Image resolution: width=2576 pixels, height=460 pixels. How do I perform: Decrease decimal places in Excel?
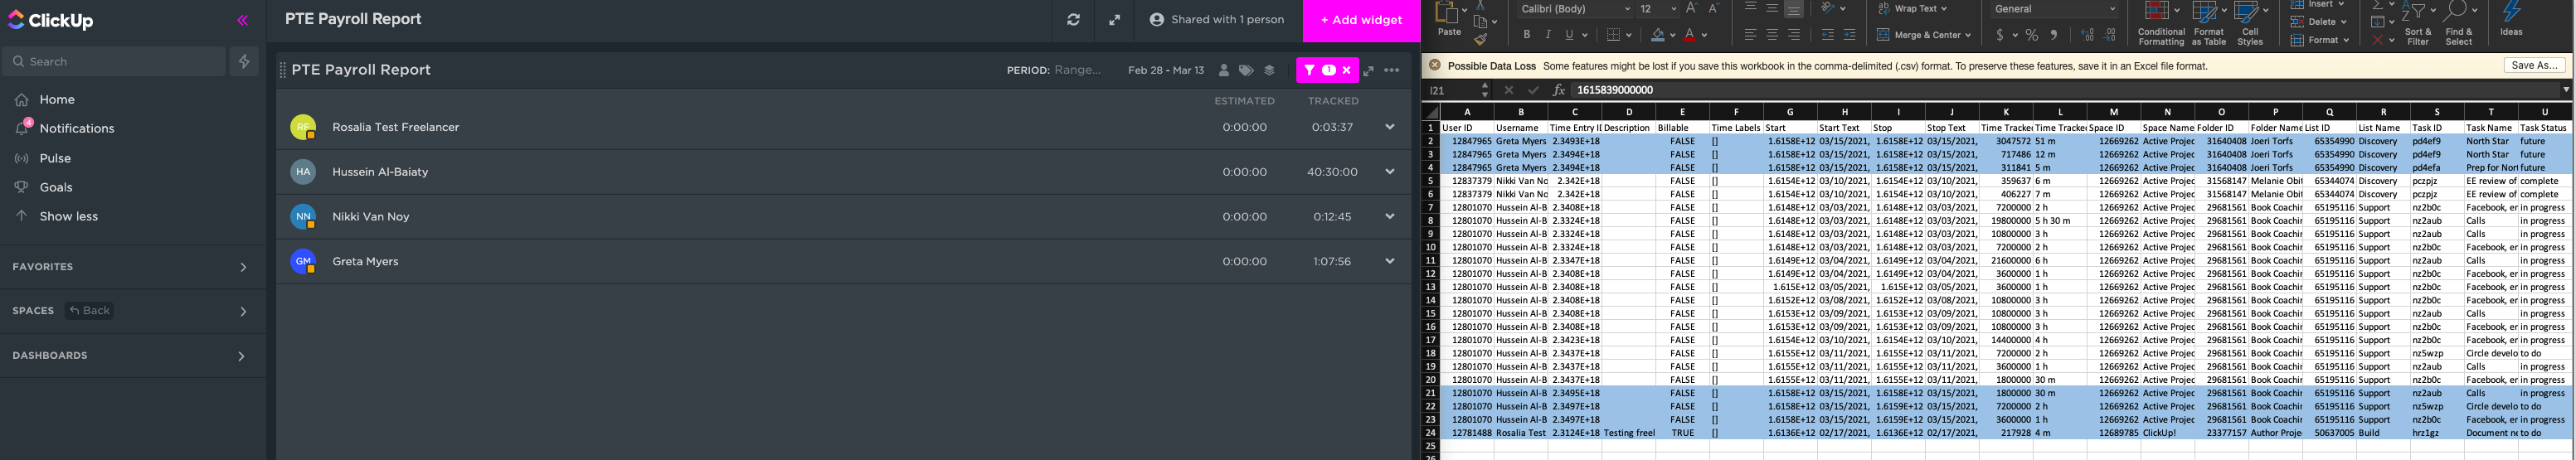(x=2109, y=35)
